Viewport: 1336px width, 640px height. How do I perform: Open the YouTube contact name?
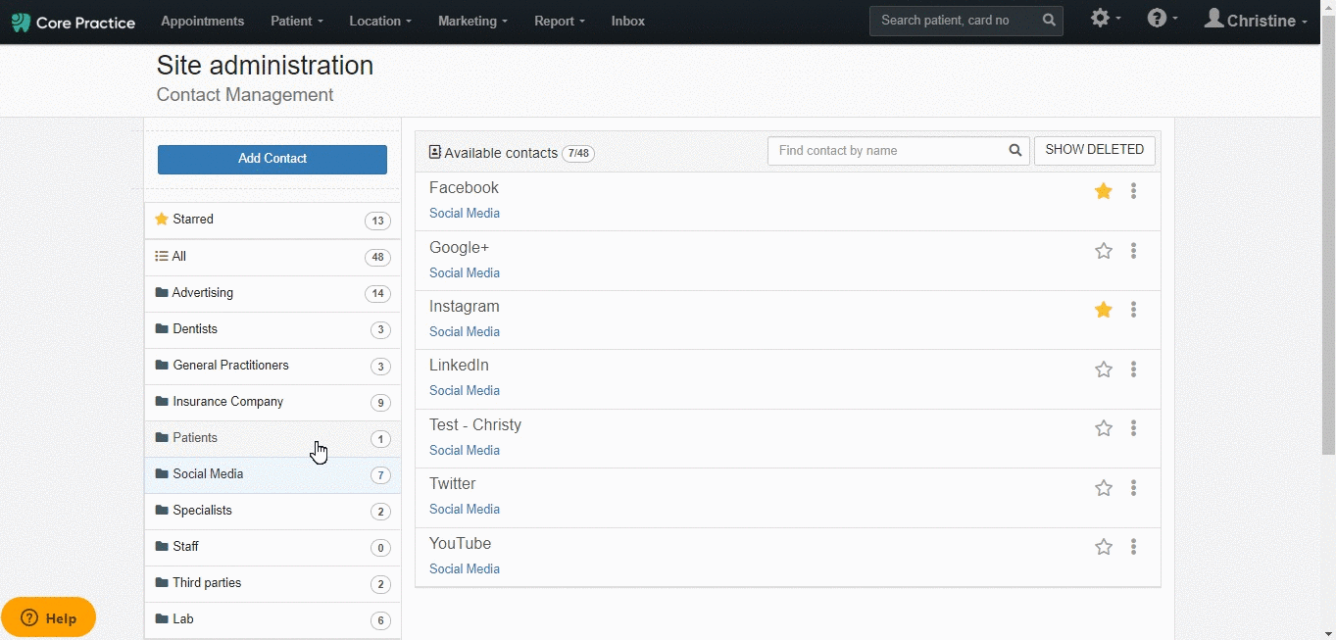tap(461, 544)
